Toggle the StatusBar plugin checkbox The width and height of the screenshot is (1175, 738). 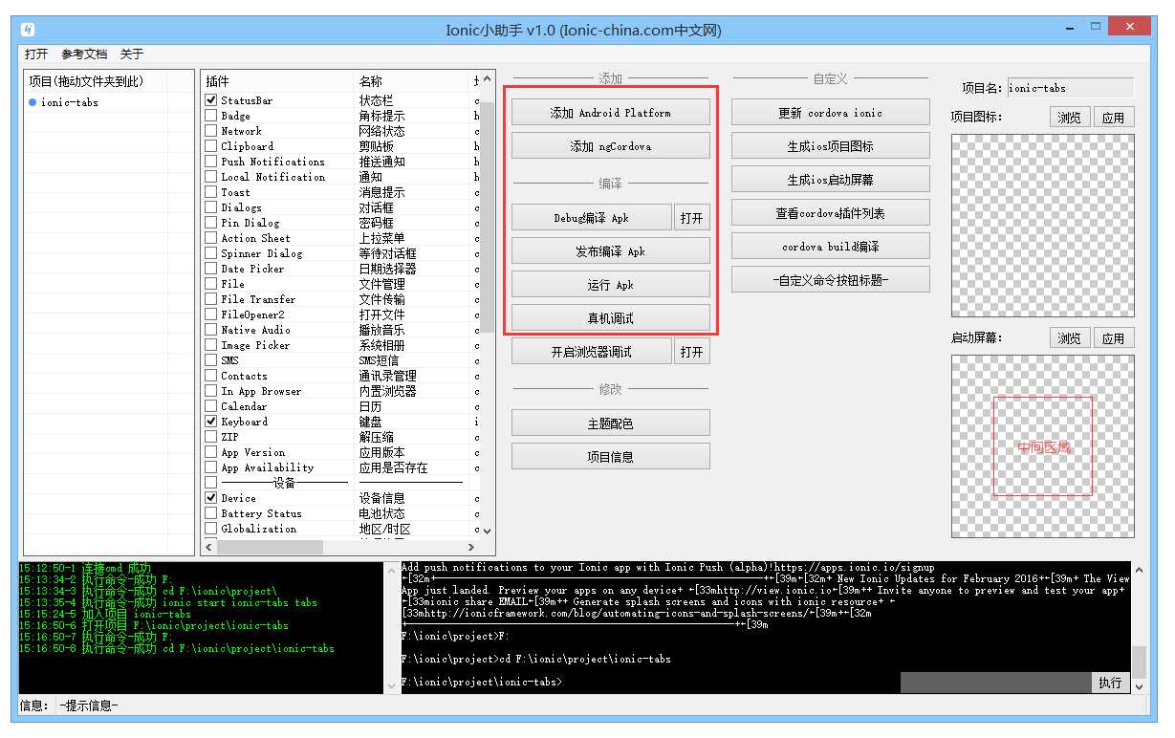[211, 100]
